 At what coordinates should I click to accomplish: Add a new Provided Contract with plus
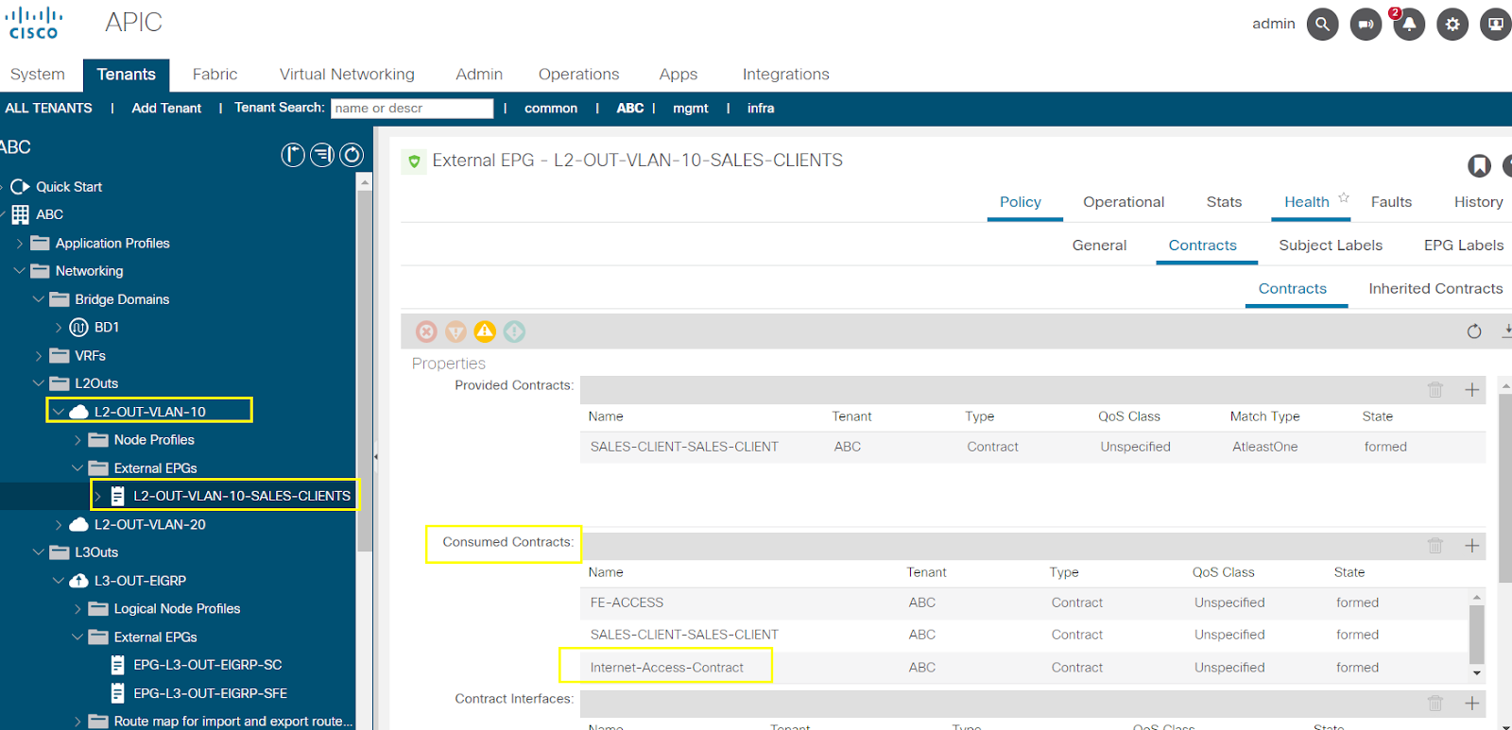pos(1471,390)
